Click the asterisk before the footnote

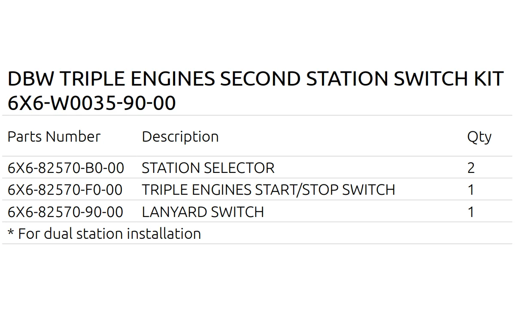[x=11, y=232]
